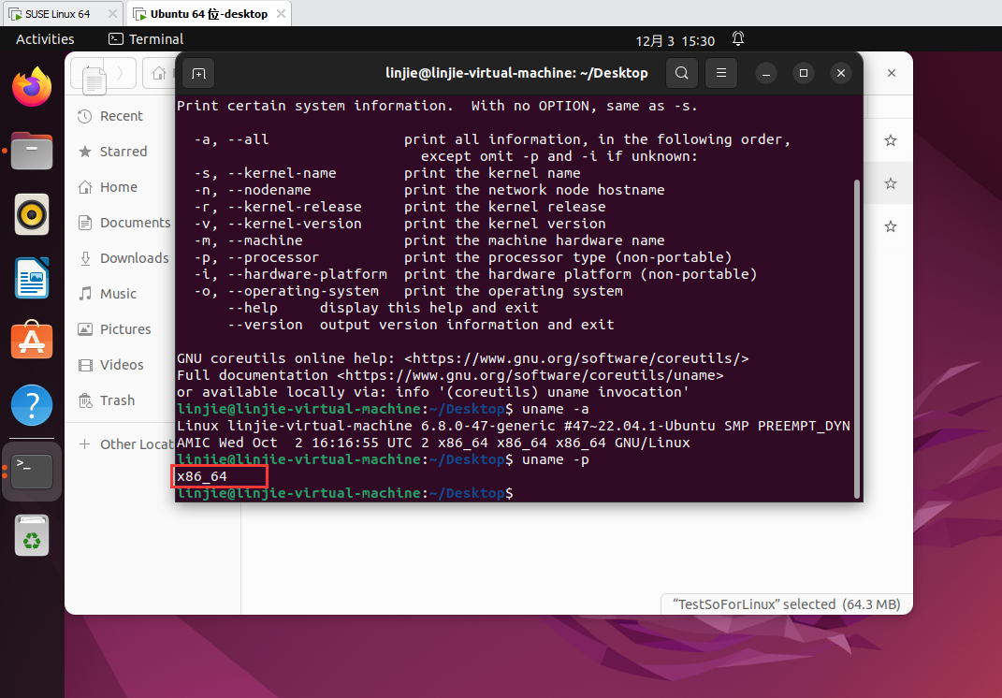Open a new terminal tab with the plus icon
This screenshot has height=698, width=1002.
[x=198, y=74]
